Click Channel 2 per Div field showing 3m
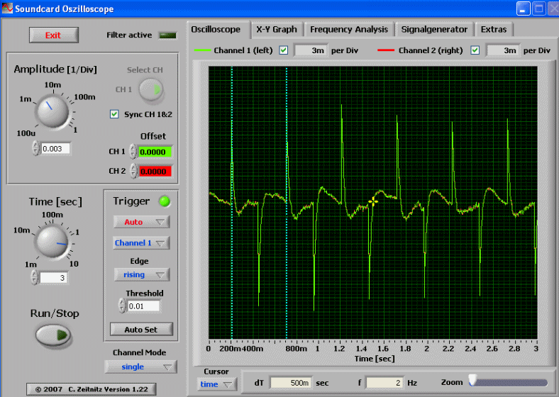This screenshot has width=559, height=397. coord(503,50)
